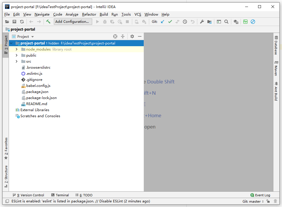Toggle tool window bars in the bottom-left corner

tap(7, 201)
